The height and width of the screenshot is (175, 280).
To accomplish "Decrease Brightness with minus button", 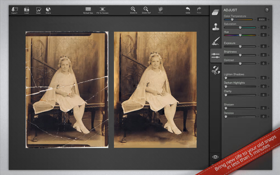I will 258,55.
